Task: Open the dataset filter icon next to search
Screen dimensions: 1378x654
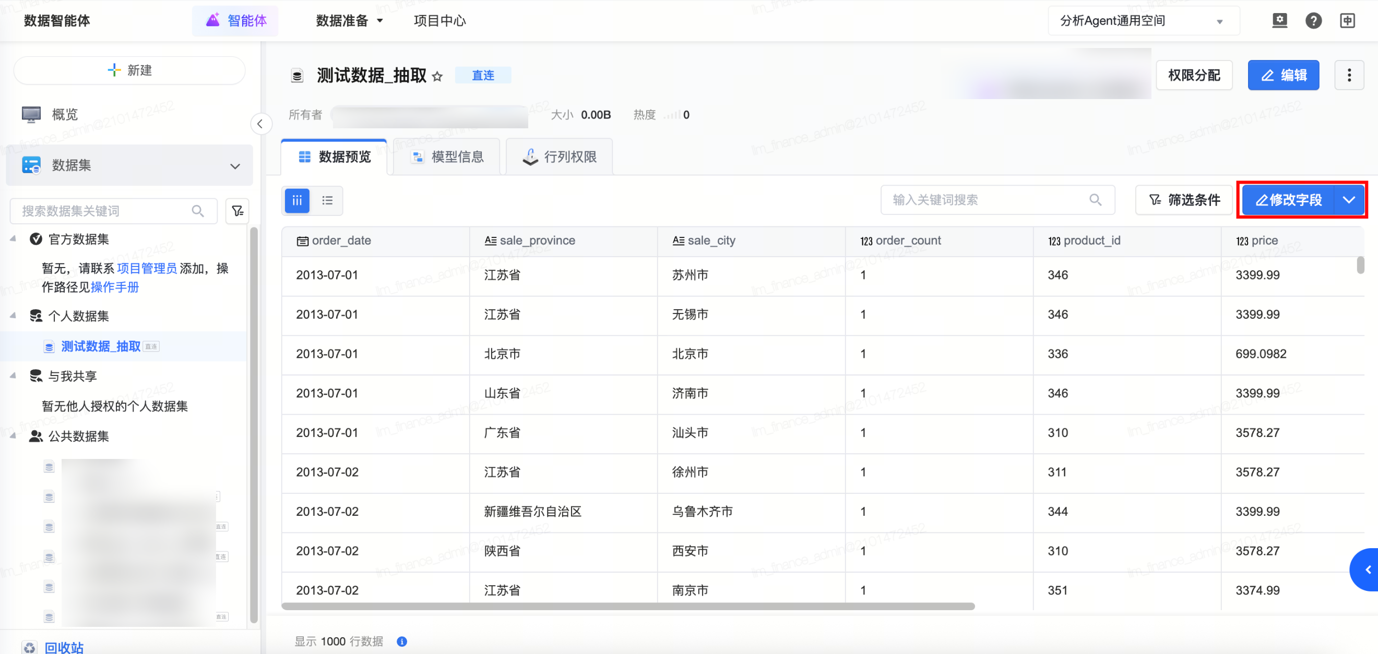Action: (x=237, y=211)
